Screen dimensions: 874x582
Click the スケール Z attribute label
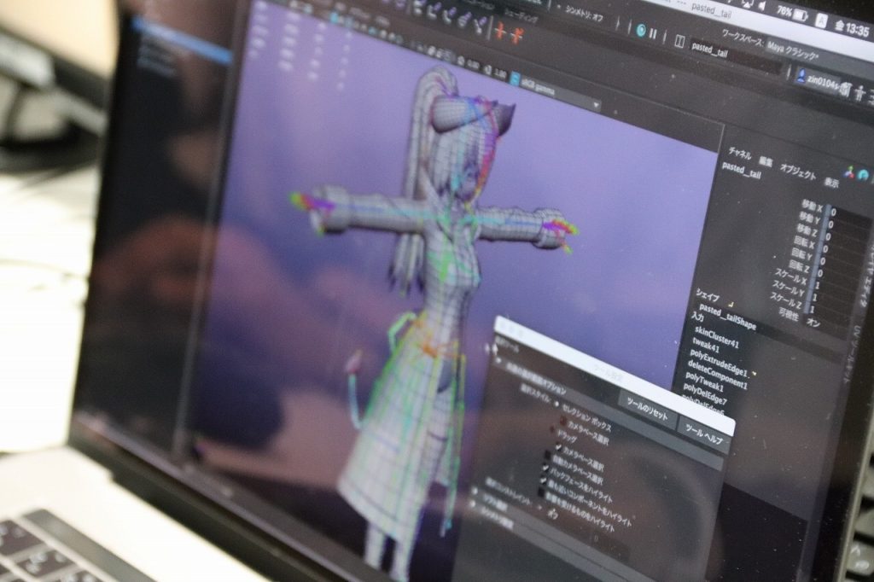[785, 301]
